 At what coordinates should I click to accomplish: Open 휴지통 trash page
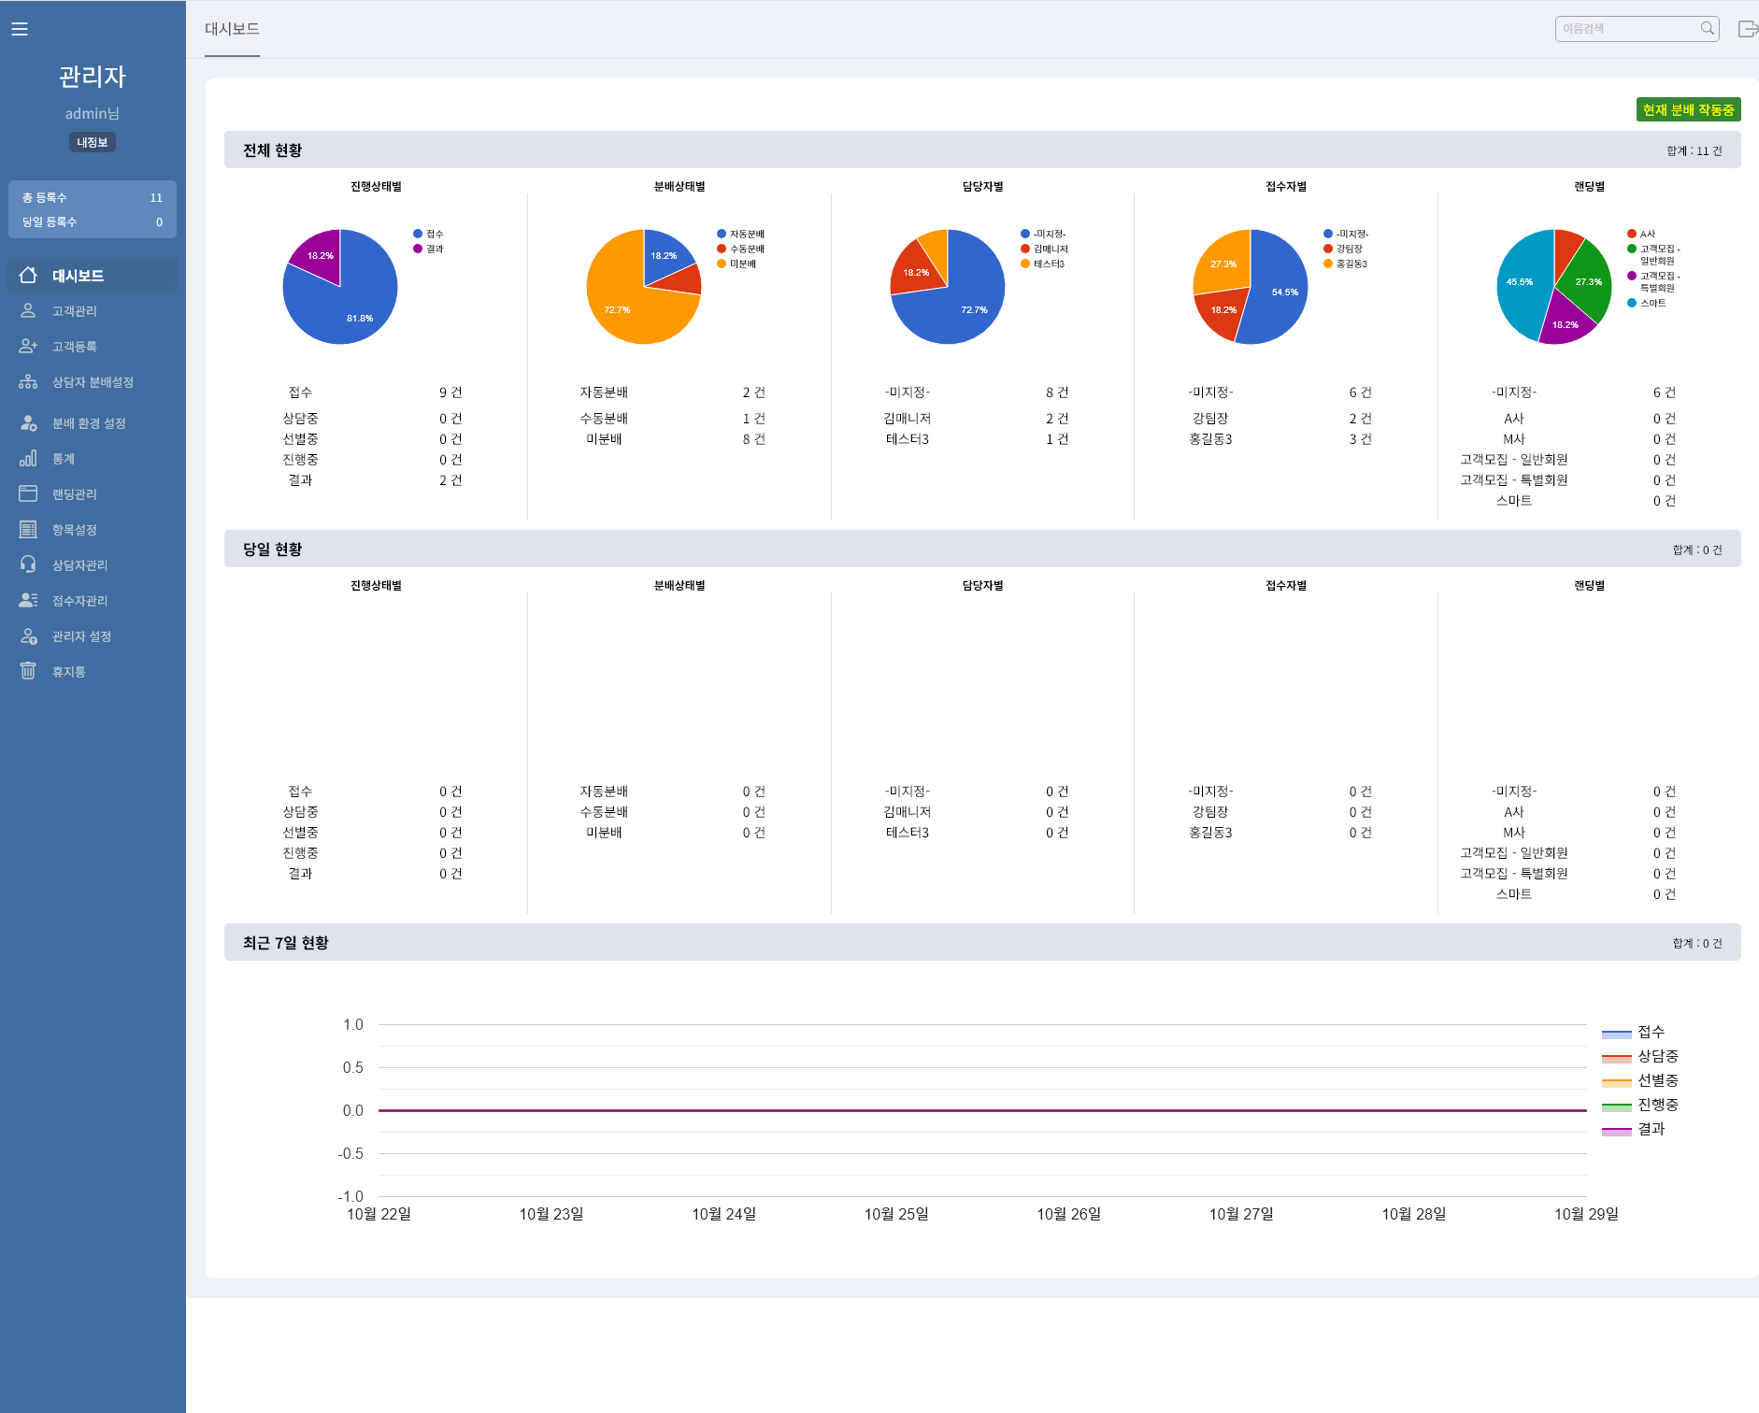[x=68, y=672]
